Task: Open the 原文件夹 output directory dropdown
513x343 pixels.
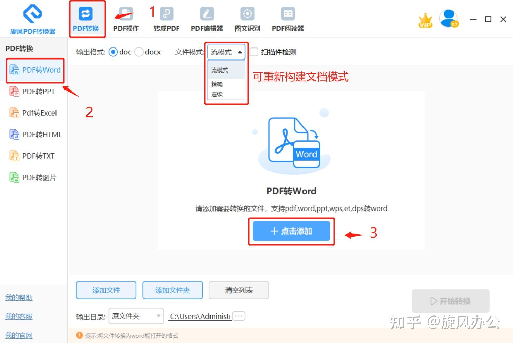Action: tap(136, 316)
